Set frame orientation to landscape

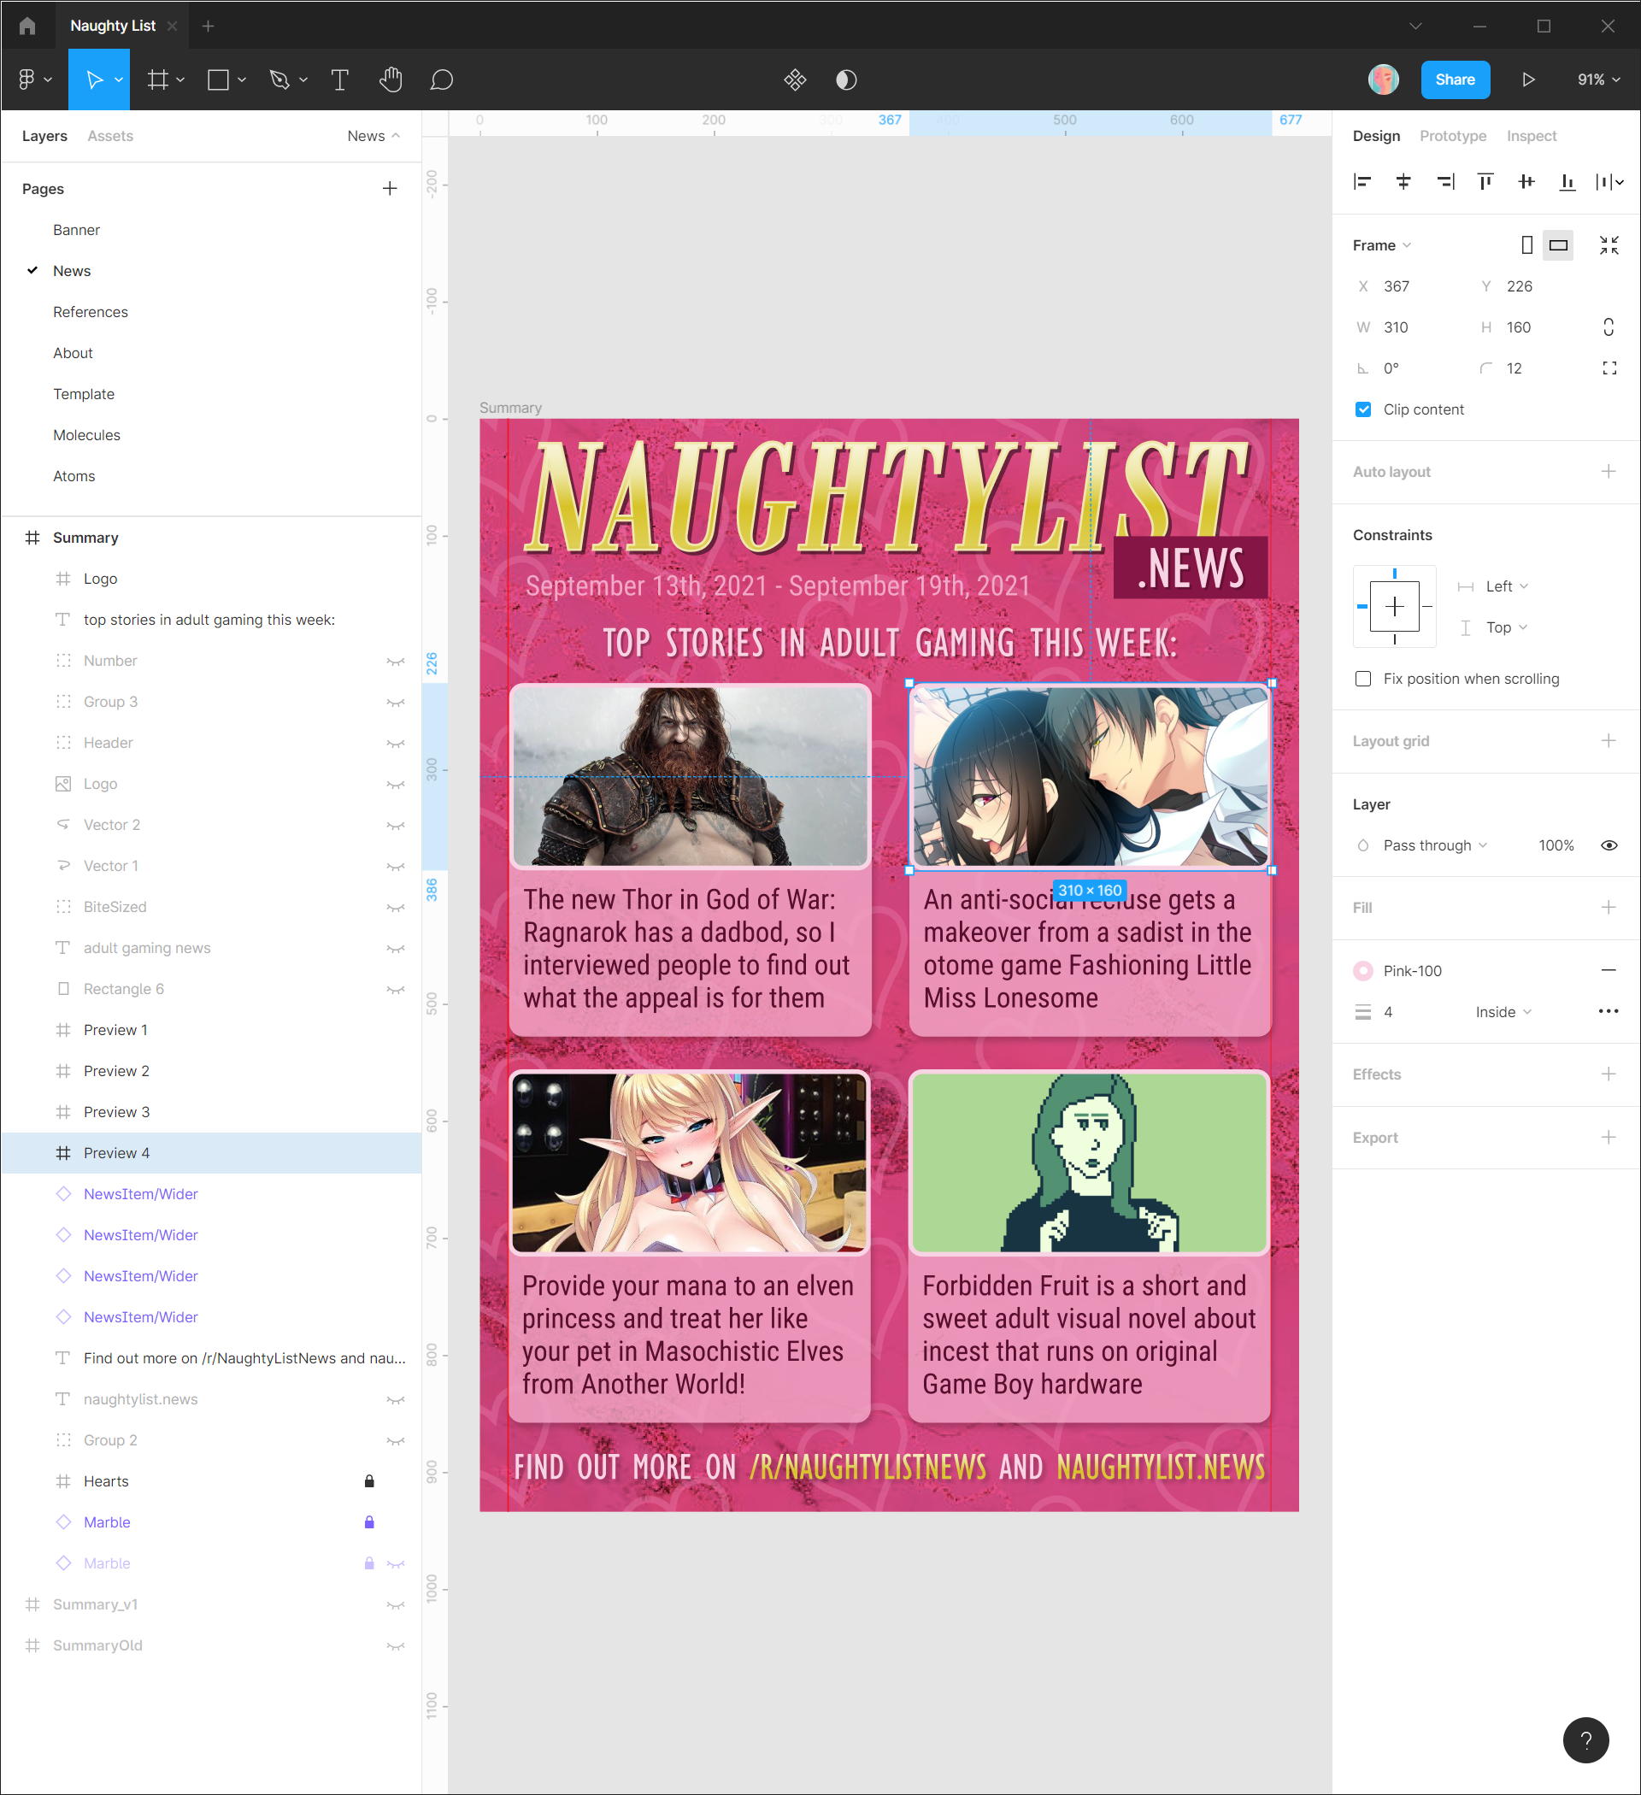(x=1558, y=244)
